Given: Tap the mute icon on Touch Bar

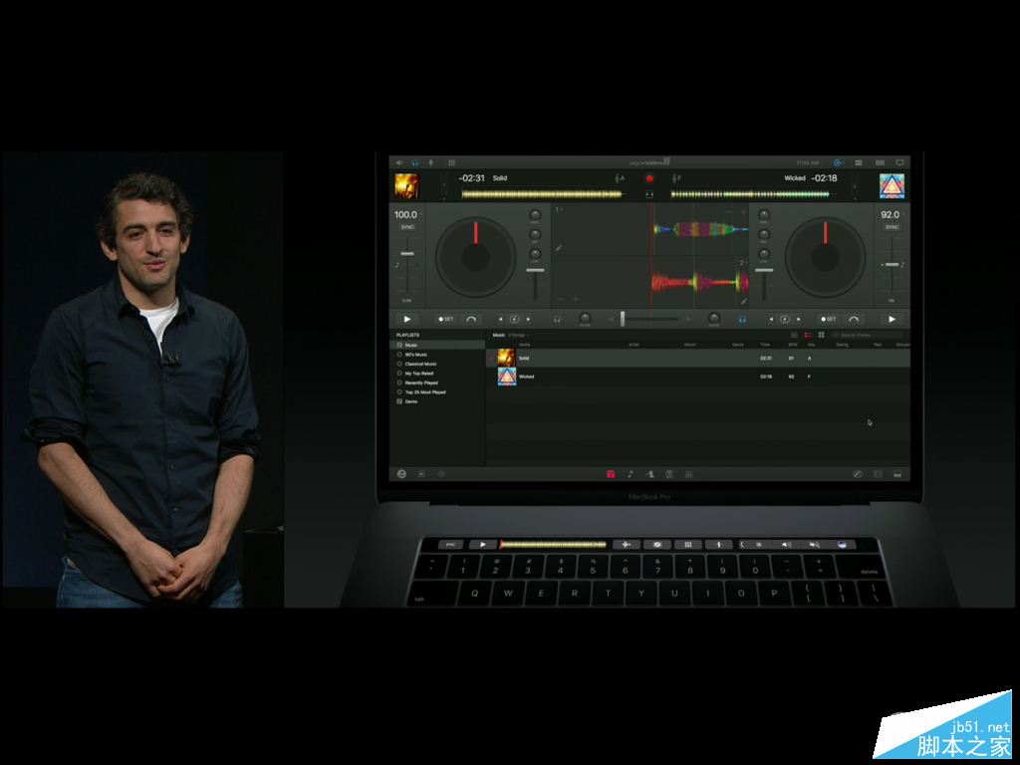Looking at the screenshot, I should point(814,545).
